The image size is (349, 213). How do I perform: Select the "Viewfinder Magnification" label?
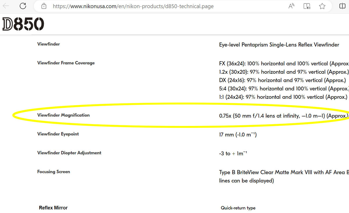pos(63,115)
